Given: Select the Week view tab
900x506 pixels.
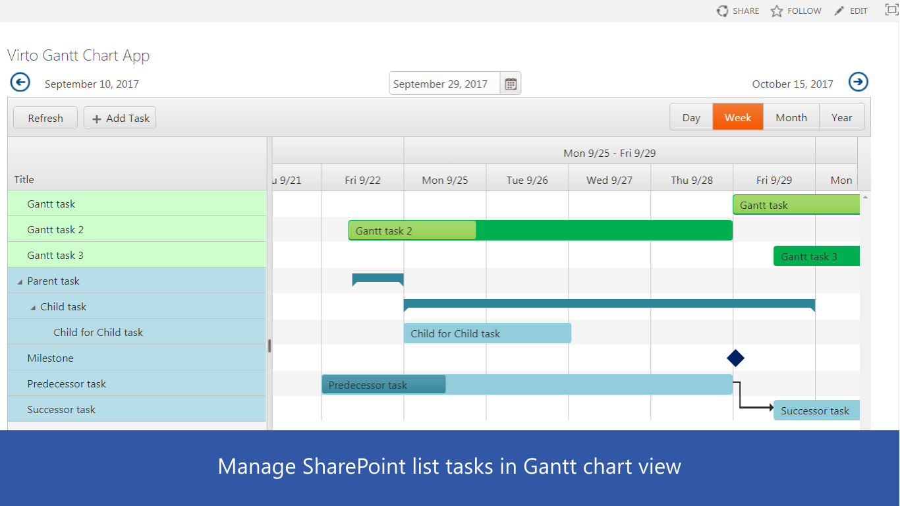Looking at the screenshot, I should coord(737,118).
